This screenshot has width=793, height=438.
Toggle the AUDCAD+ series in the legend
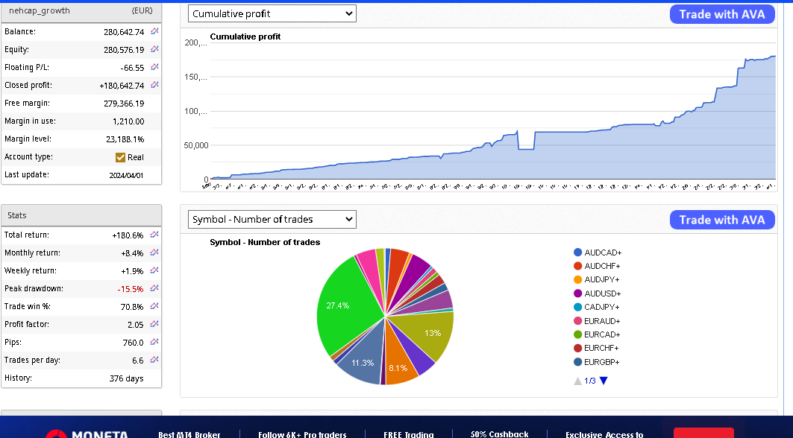602,253
